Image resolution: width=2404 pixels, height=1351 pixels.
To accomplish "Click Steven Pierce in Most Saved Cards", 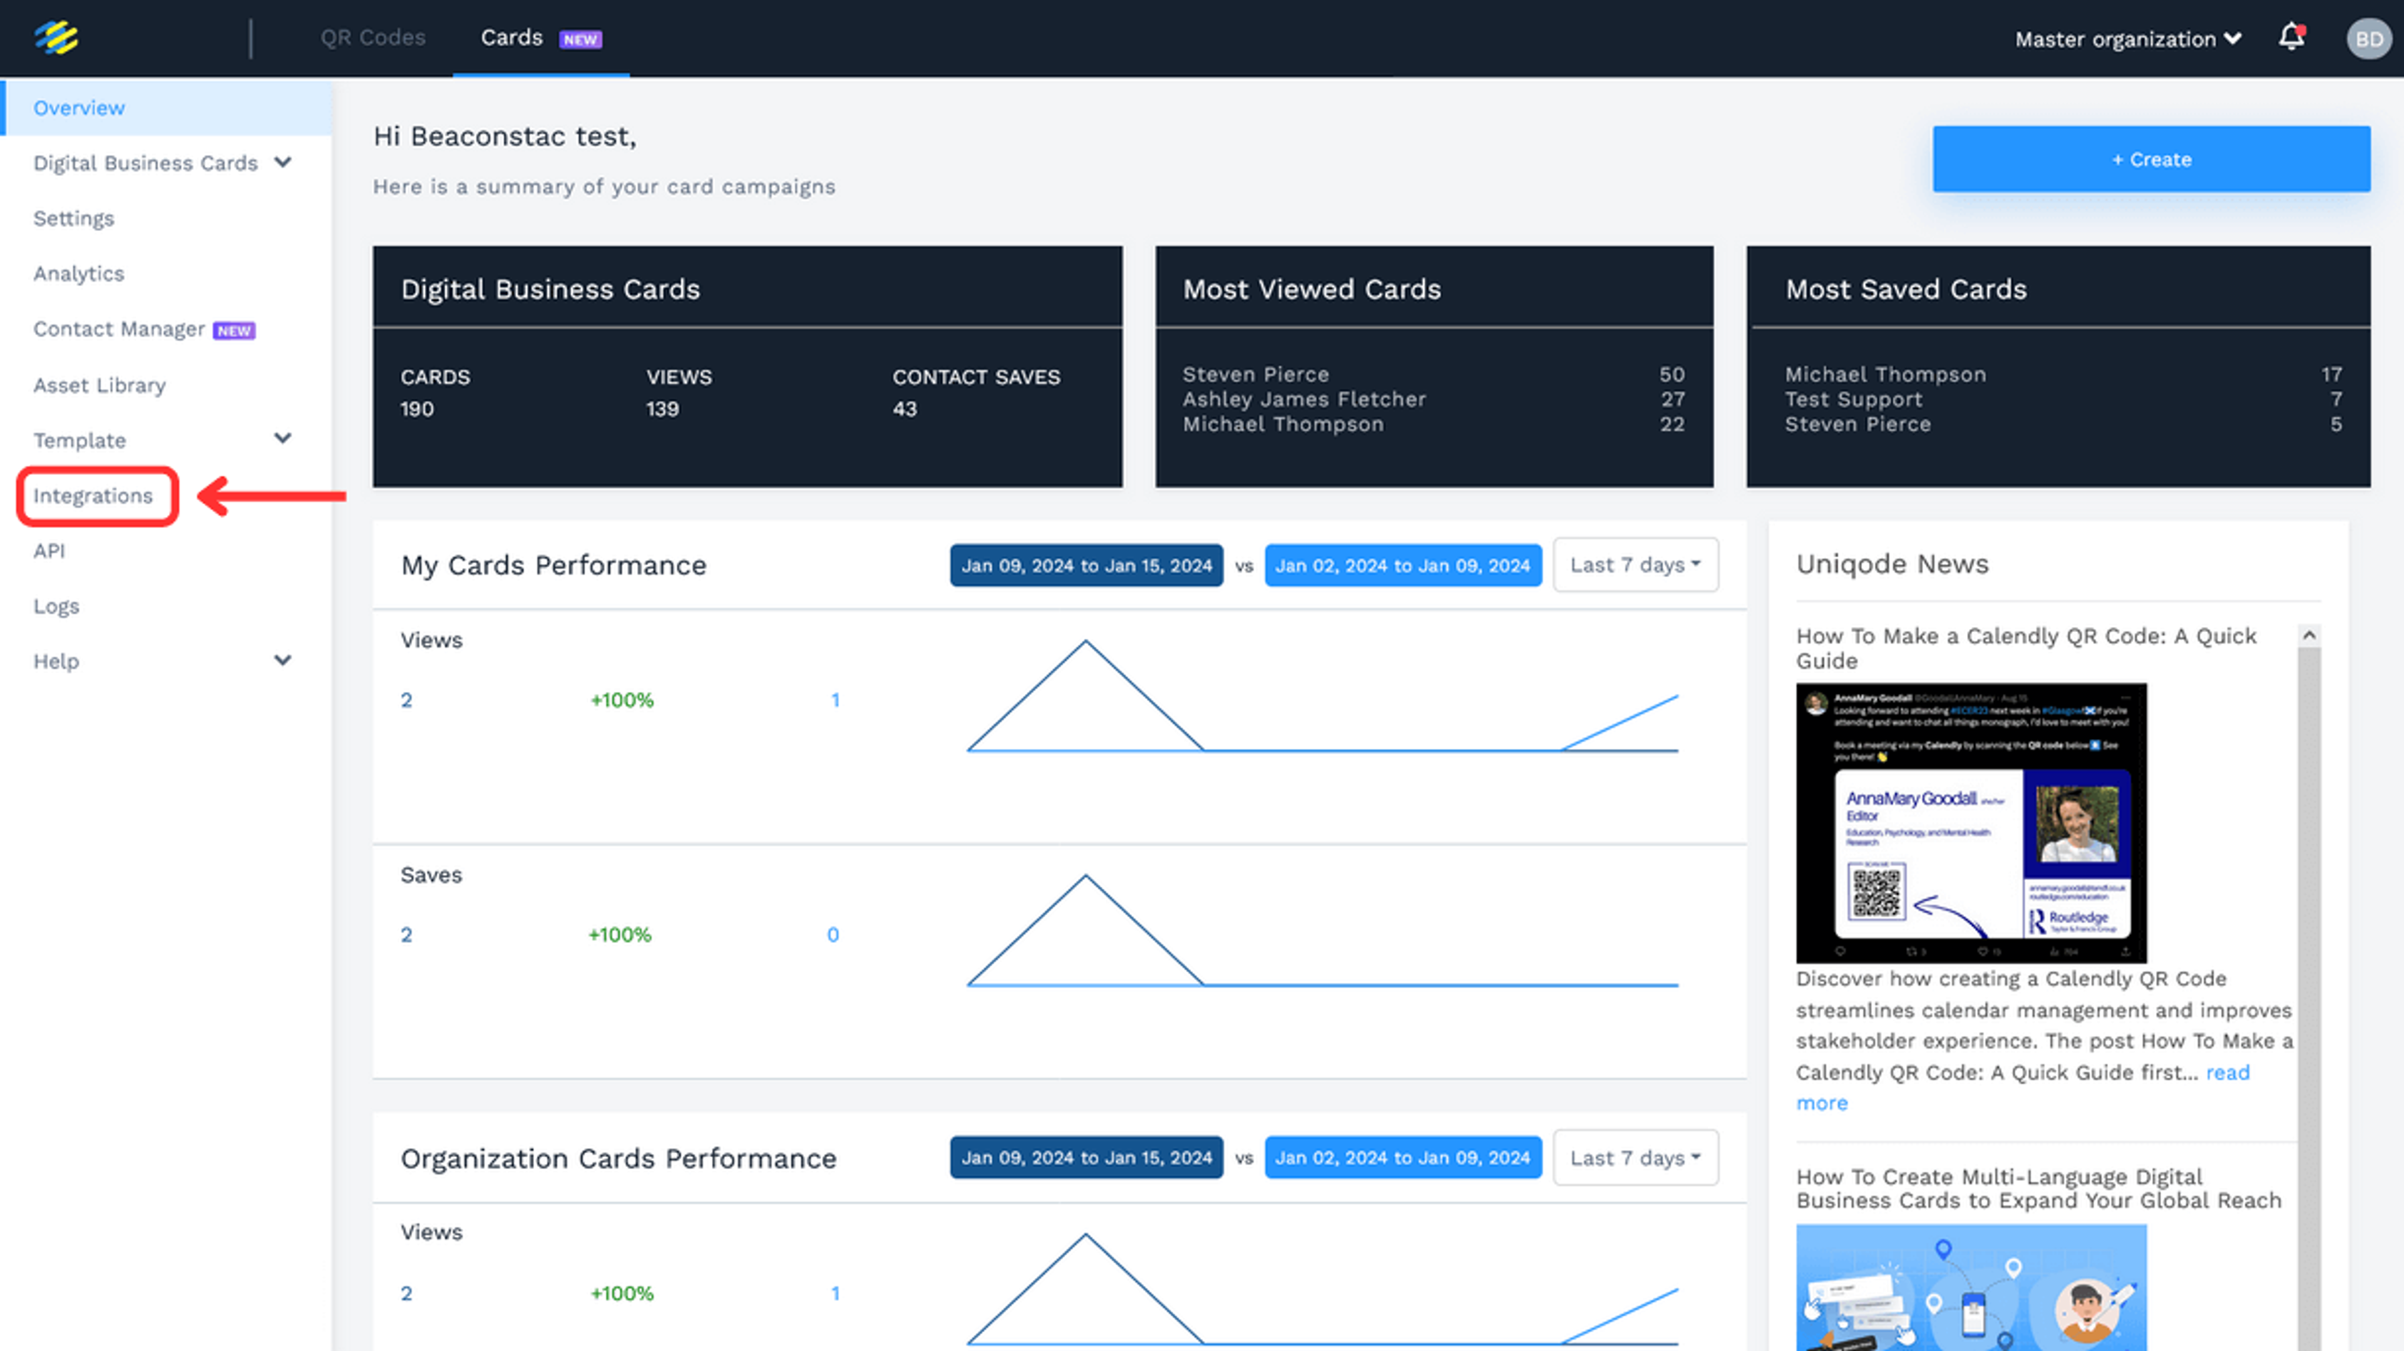I will coord(1857,424).
